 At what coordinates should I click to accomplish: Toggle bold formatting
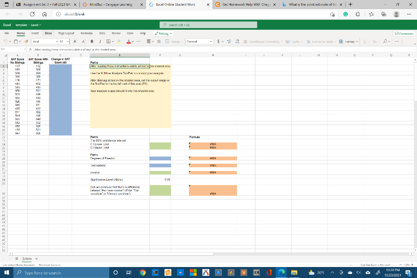(x=92, y=42)
